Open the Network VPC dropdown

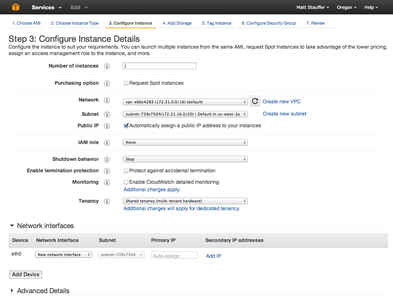[185, 102]
